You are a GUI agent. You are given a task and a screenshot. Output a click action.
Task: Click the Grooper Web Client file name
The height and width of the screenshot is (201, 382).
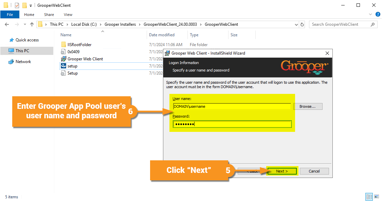(85, 59)
